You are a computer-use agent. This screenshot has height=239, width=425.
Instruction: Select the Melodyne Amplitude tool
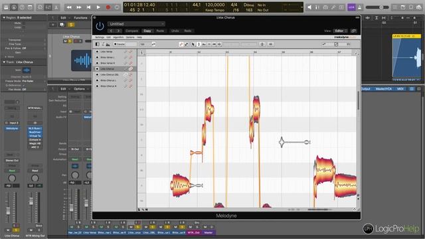point(209,44)
